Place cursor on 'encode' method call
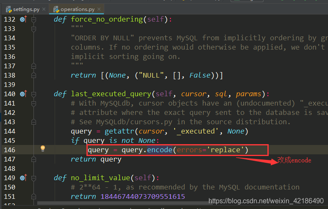Screen dimensions: 328x209 [x=160, y=150]
